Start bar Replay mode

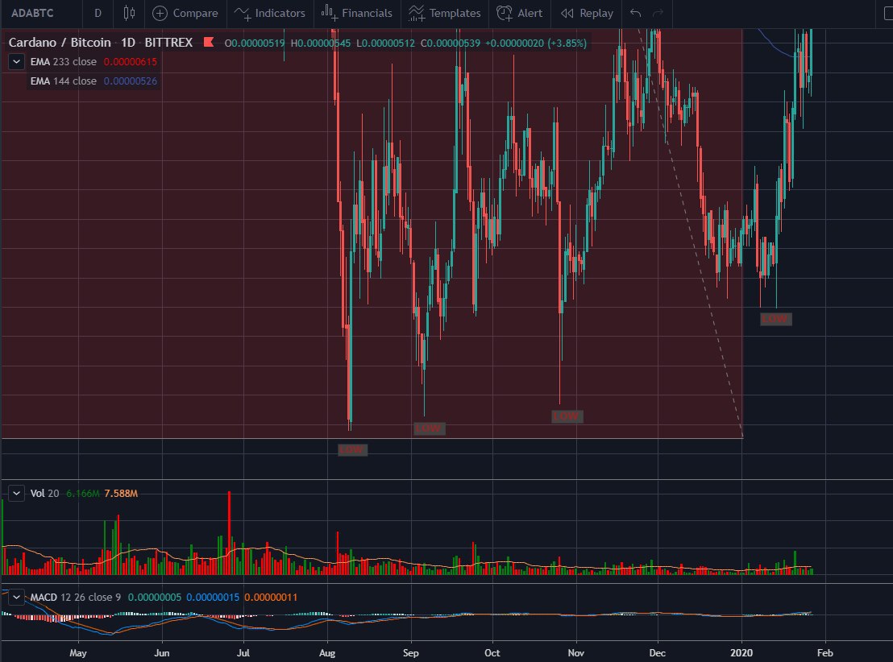pos(587,13)
